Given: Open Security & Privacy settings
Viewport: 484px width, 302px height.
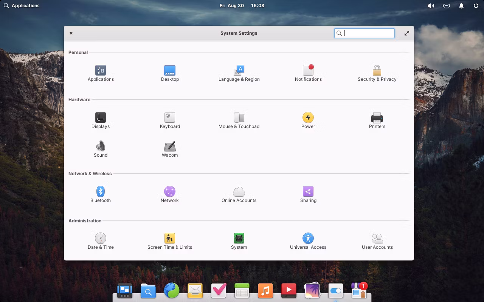Looking at the screenshot, I should coord(377,73).
